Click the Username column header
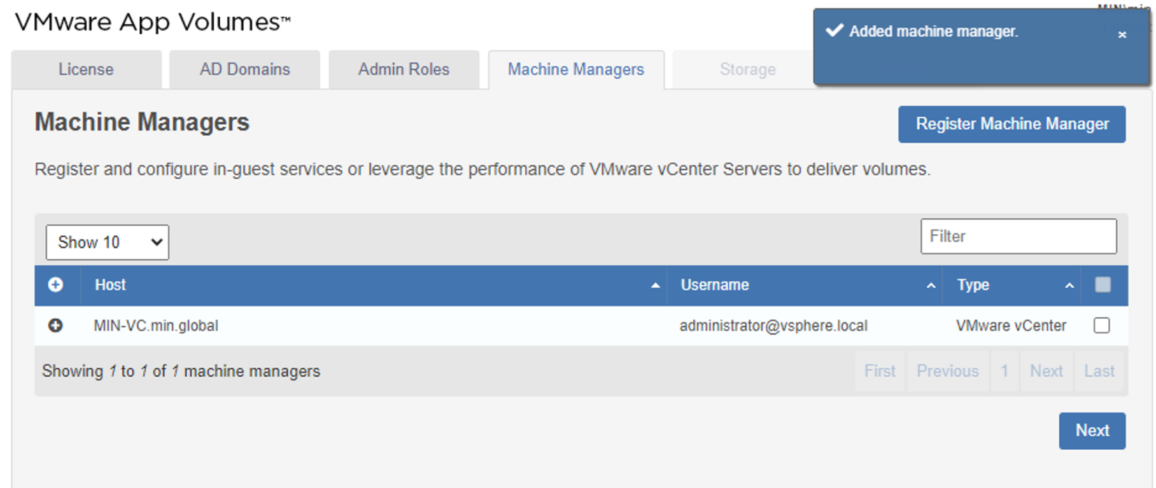 [x=805, y=285]
